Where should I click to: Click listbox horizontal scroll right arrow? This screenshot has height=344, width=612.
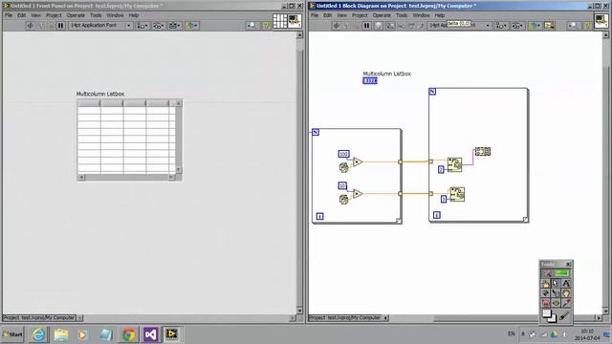coord(171,178)
